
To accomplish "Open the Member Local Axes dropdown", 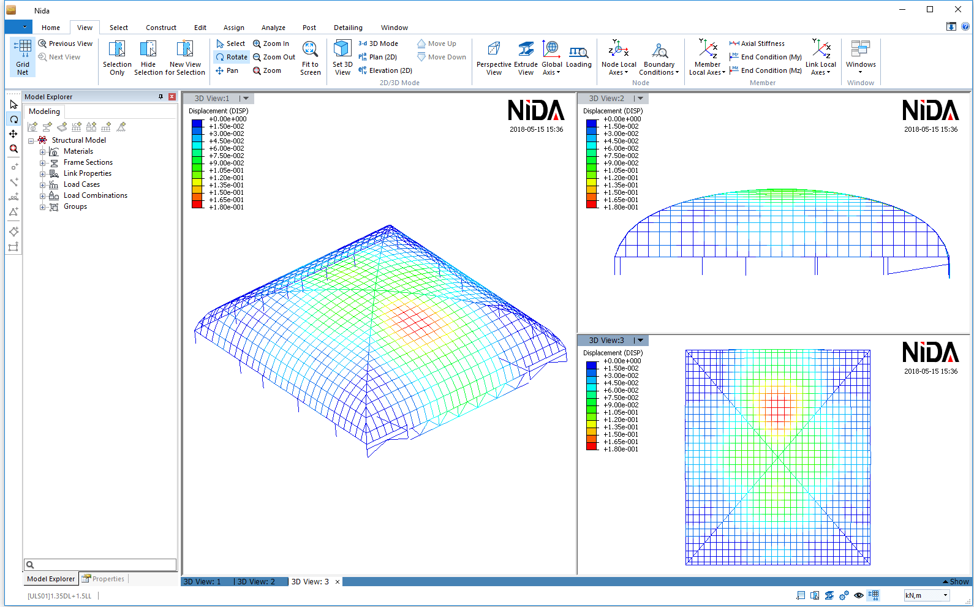I will (708, 58).
